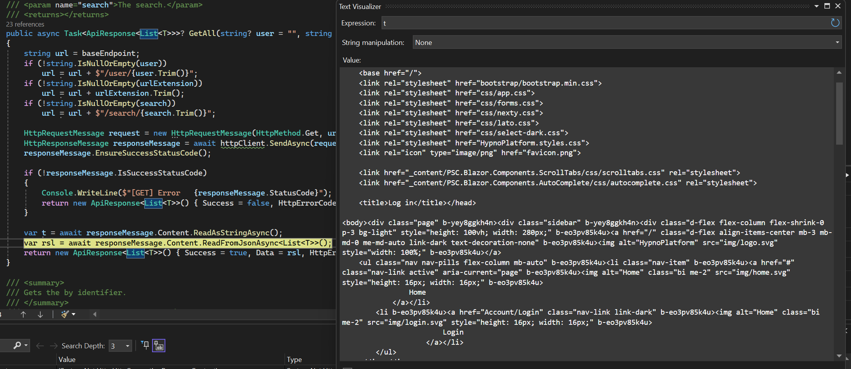
Task: Navigate back in watch search results
Action: point(39,346)
